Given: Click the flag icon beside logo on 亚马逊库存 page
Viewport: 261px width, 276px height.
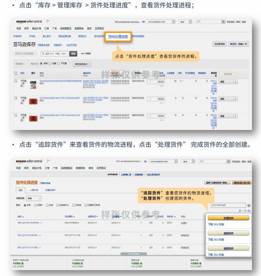Looking at the screenshot, I should pyautogui.click(x=48, y=21).
